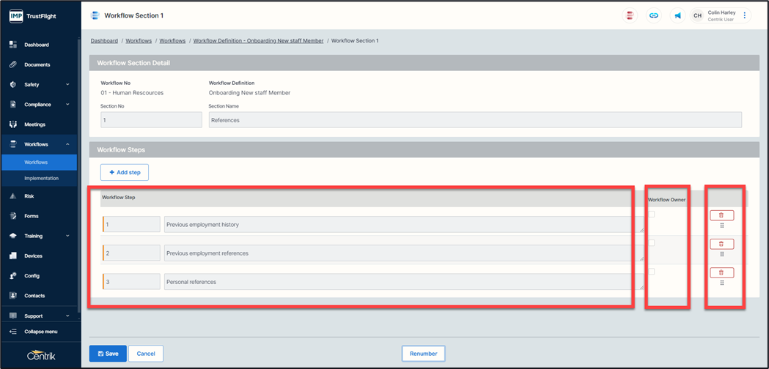
Task: Click the Safety shield icon
Action: click(x=13, y=84)
